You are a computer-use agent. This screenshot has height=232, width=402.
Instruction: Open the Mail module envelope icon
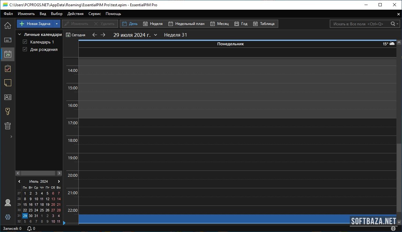(8, 40)
